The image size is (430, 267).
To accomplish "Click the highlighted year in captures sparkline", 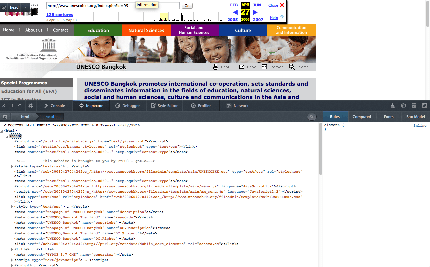I will click(x=164, y=17).
